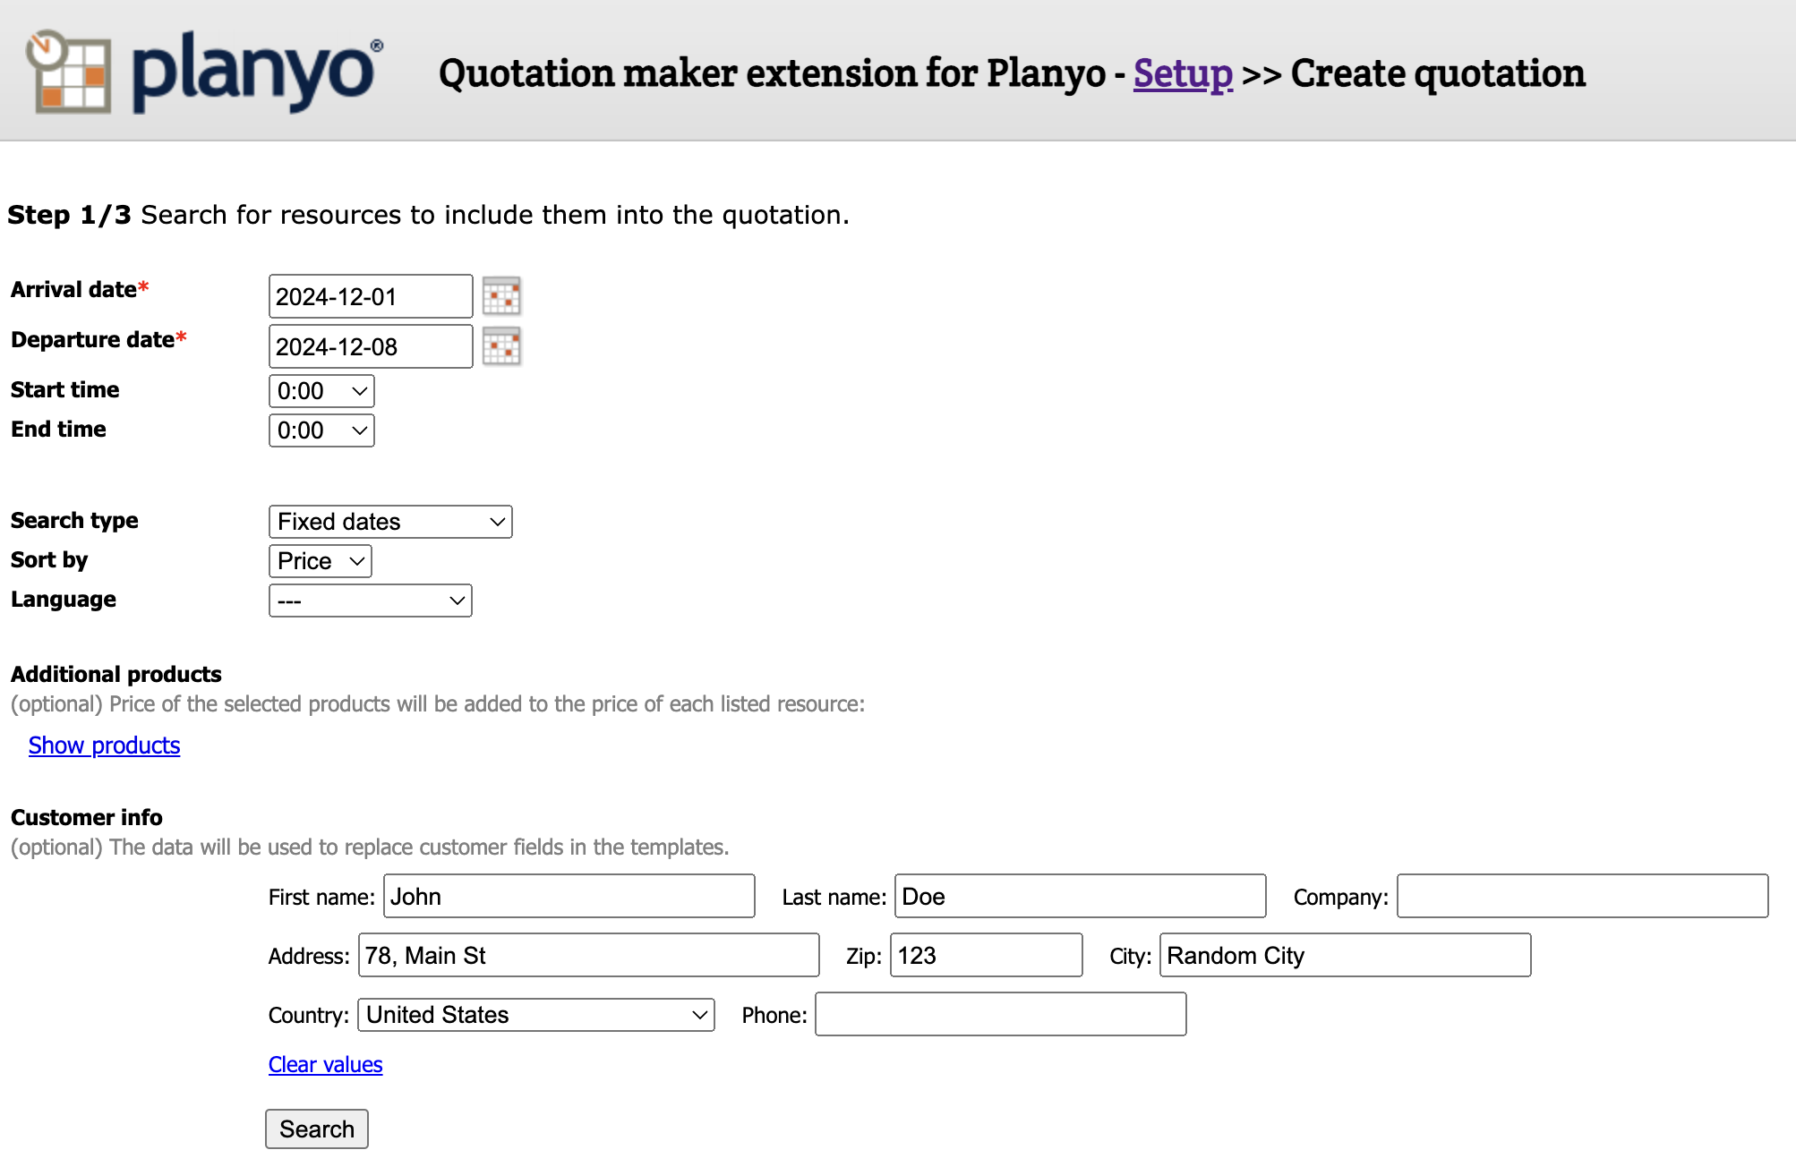Expand the Start time dropdown

321,391
